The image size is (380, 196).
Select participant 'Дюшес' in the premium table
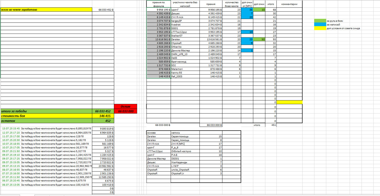pos(185,13)
